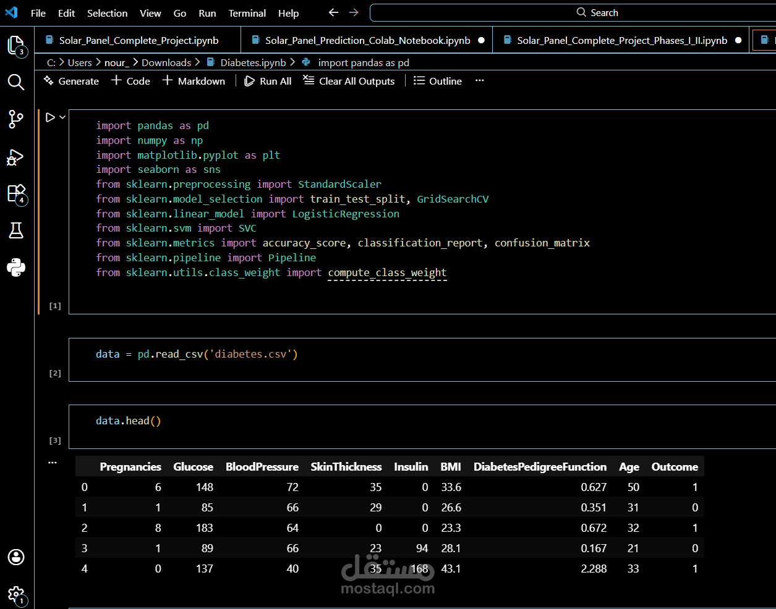Open the Accounts menu icon
Image resolution: width=776 pixels, height=609 pixels.
pyautogui.click(x=15, y=557)
